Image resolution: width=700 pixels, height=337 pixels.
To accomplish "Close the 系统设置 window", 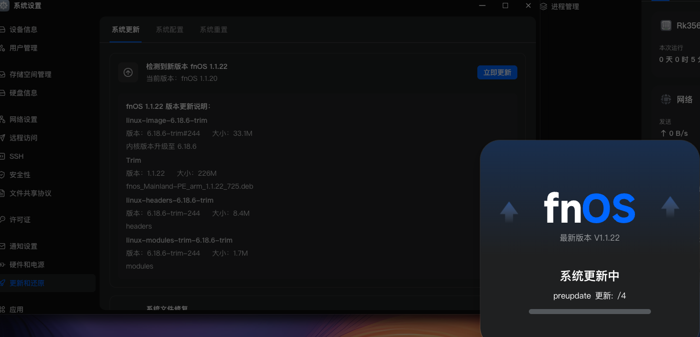I will tap(528, 5).
